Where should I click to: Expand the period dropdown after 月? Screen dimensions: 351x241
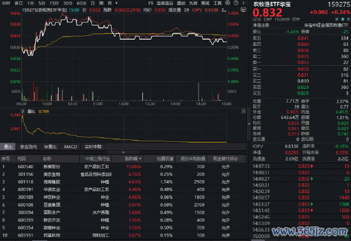coord(116,3)
